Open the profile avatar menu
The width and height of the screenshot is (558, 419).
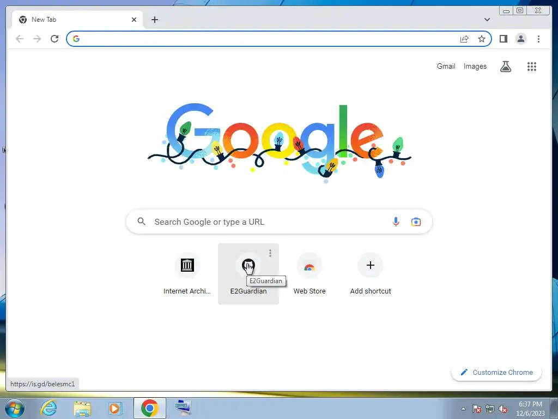point(520,39)
